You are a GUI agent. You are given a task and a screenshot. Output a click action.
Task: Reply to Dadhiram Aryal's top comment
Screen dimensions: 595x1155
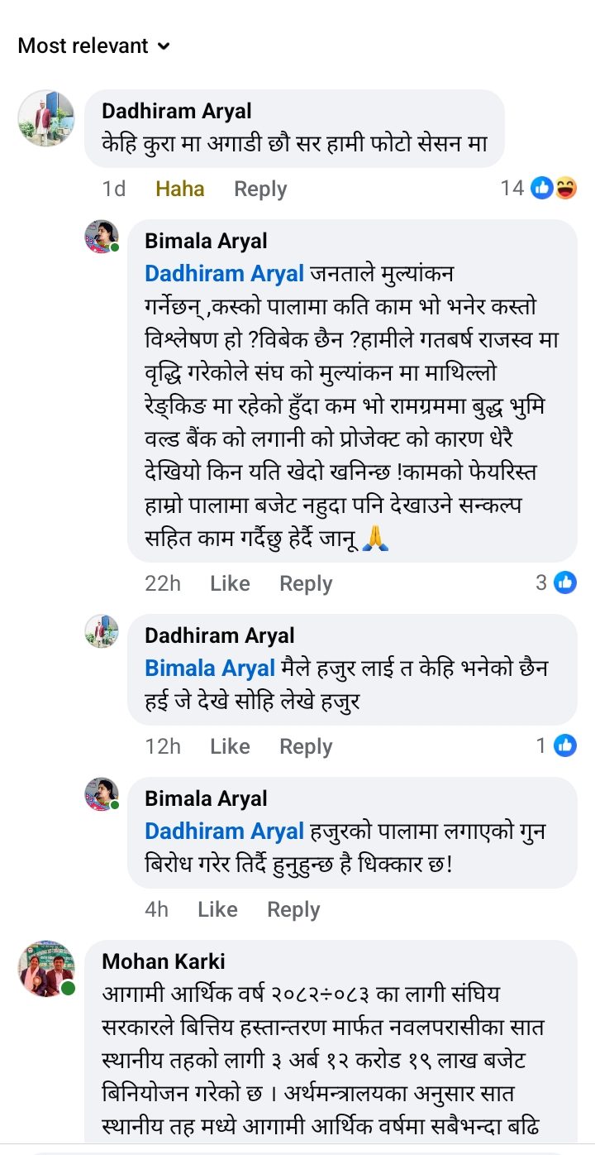pyautogui.click(x=260, y=189)
